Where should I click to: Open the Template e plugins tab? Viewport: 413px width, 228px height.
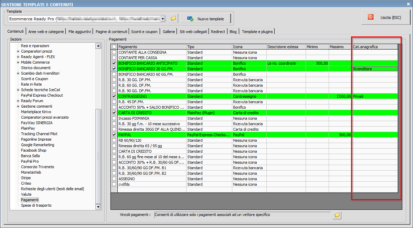[x=257, y=32]
